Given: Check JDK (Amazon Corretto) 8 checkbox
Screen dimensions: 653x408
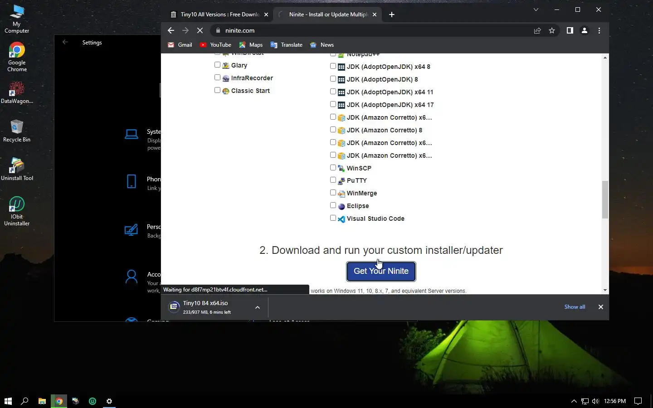Looking at the screenshot, I should click(333, 130).
